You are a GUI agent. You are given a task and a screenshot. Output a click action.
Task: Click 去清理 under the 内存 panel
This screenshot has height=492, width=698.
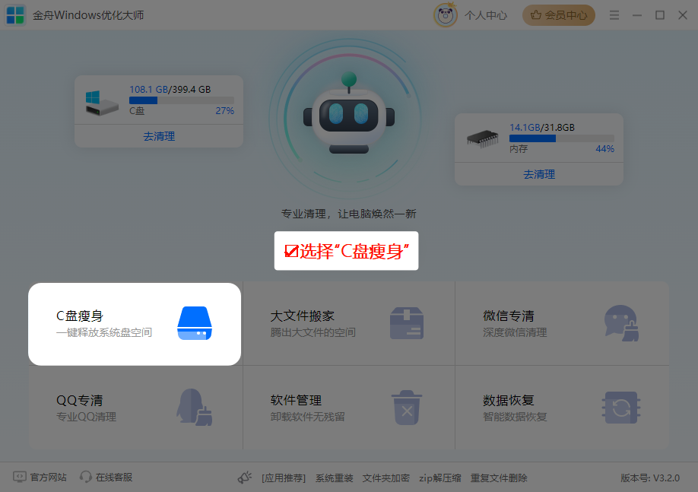pyautogui.click(x=539, y=174)
